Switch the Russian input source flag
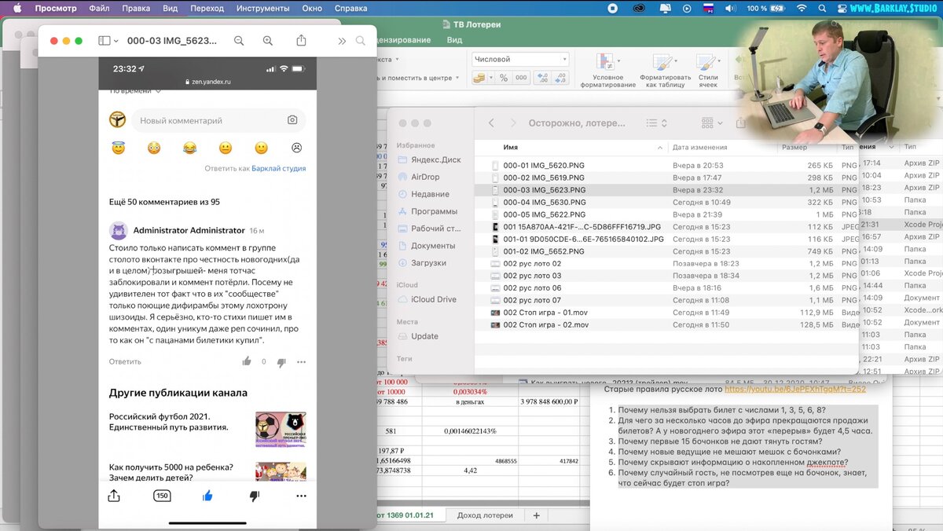Viewport: 943px width, 531px height. 708,9
